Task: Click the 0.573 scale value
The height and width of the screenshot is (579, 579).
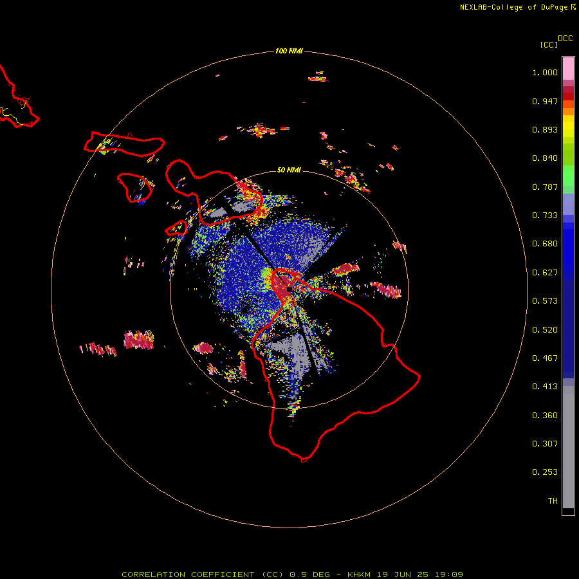Action: tap(545, 301)
